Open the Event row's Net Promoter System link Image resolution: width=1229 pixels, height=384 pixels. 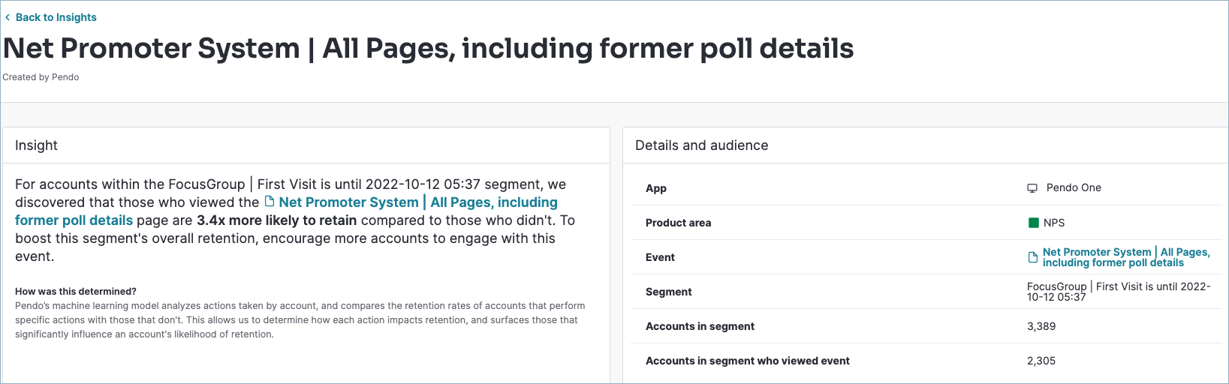pos(1126,257)
